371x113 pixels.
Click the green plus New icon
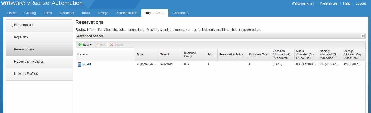(80, 45)
